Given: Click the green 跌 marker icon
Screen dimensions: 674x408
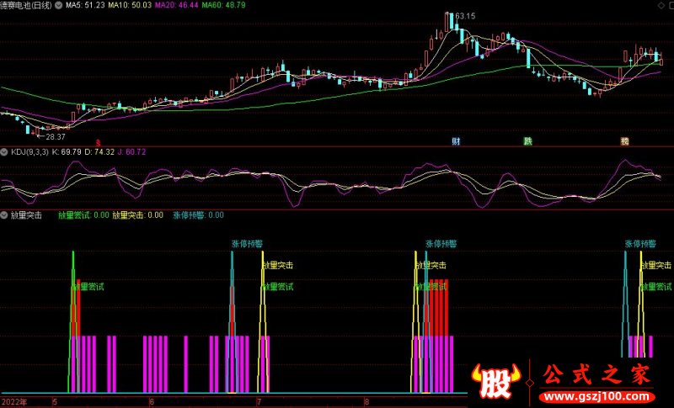Looking at the screenshot, I should click(x=528, y=141).
